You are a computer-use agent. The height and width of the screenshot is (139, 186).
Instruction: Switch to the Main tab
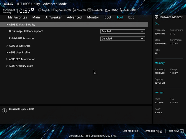pos(36,17)
